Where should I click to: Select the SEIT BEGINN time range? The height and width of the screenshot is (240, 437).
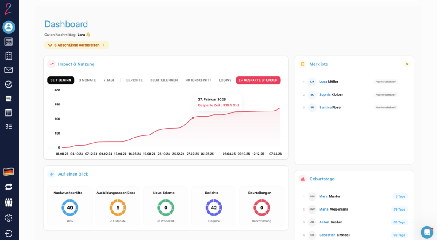point(61,80)
